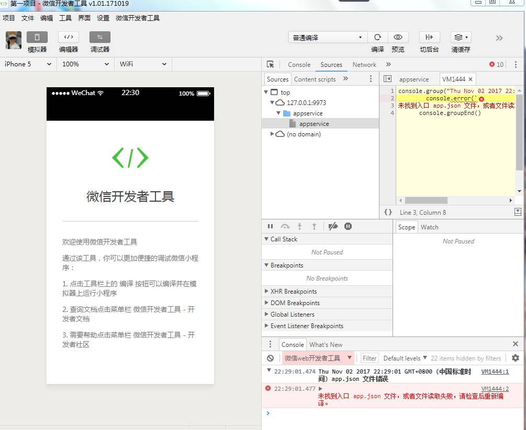Show more navigator tabs chevron
Viewport: 526px width, 430px height.
[x=345, y=79]
